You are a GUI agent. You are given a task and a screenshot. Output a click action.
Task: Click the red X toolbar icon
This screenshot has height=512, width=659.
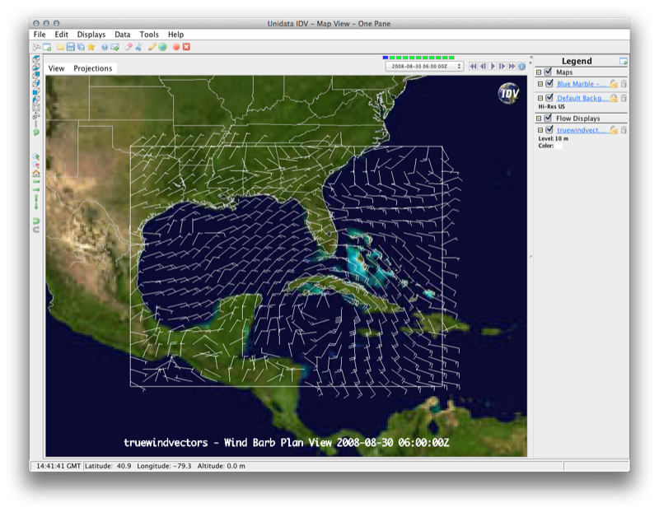[187, 47]
